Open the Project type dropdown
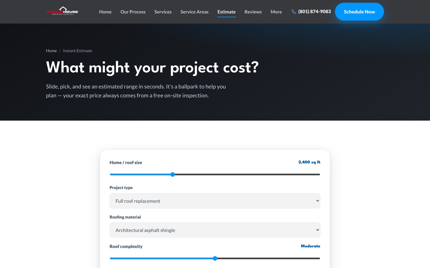This screenshot has width=430, height=268. point(215,201)
